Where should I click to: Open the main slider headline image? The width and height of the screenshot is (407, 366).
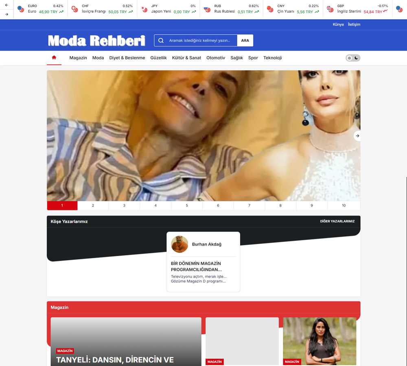pyautogui.click(x=203, y=136)
